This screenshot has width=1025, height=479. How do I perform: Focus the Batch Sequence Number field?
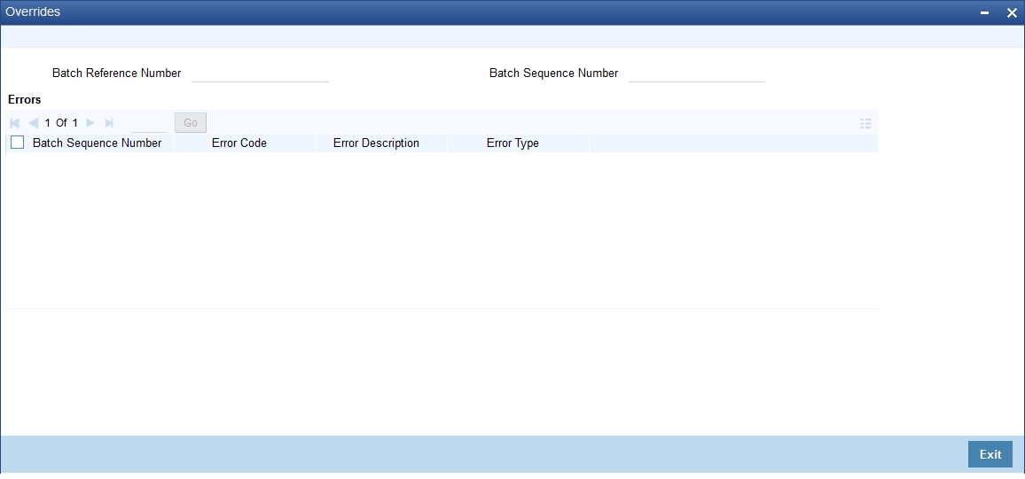point(696,73)
